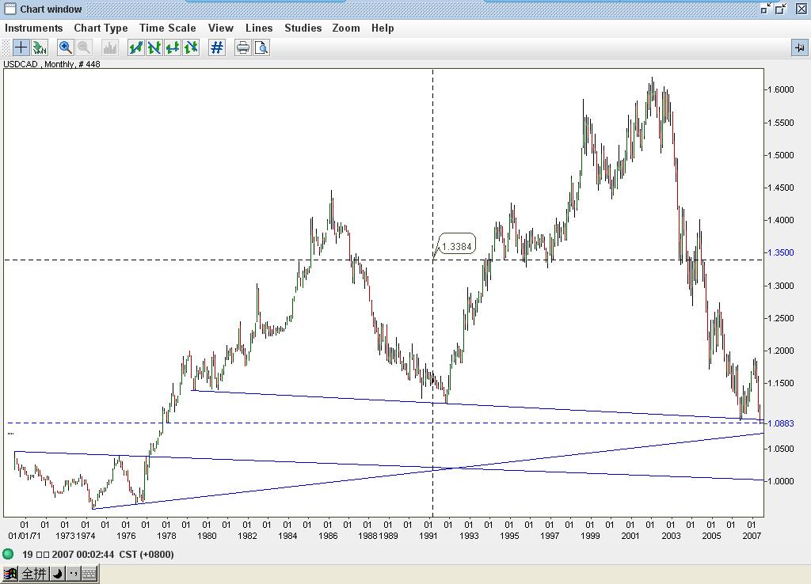Select the falling trend line tool

tap(154, 47)
